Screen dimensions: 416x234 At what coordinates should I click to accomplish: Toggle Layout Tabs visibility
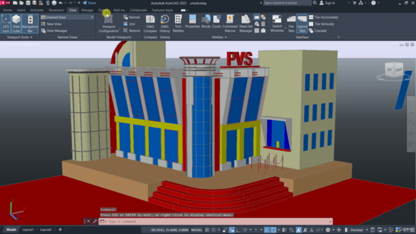[302, 23]
